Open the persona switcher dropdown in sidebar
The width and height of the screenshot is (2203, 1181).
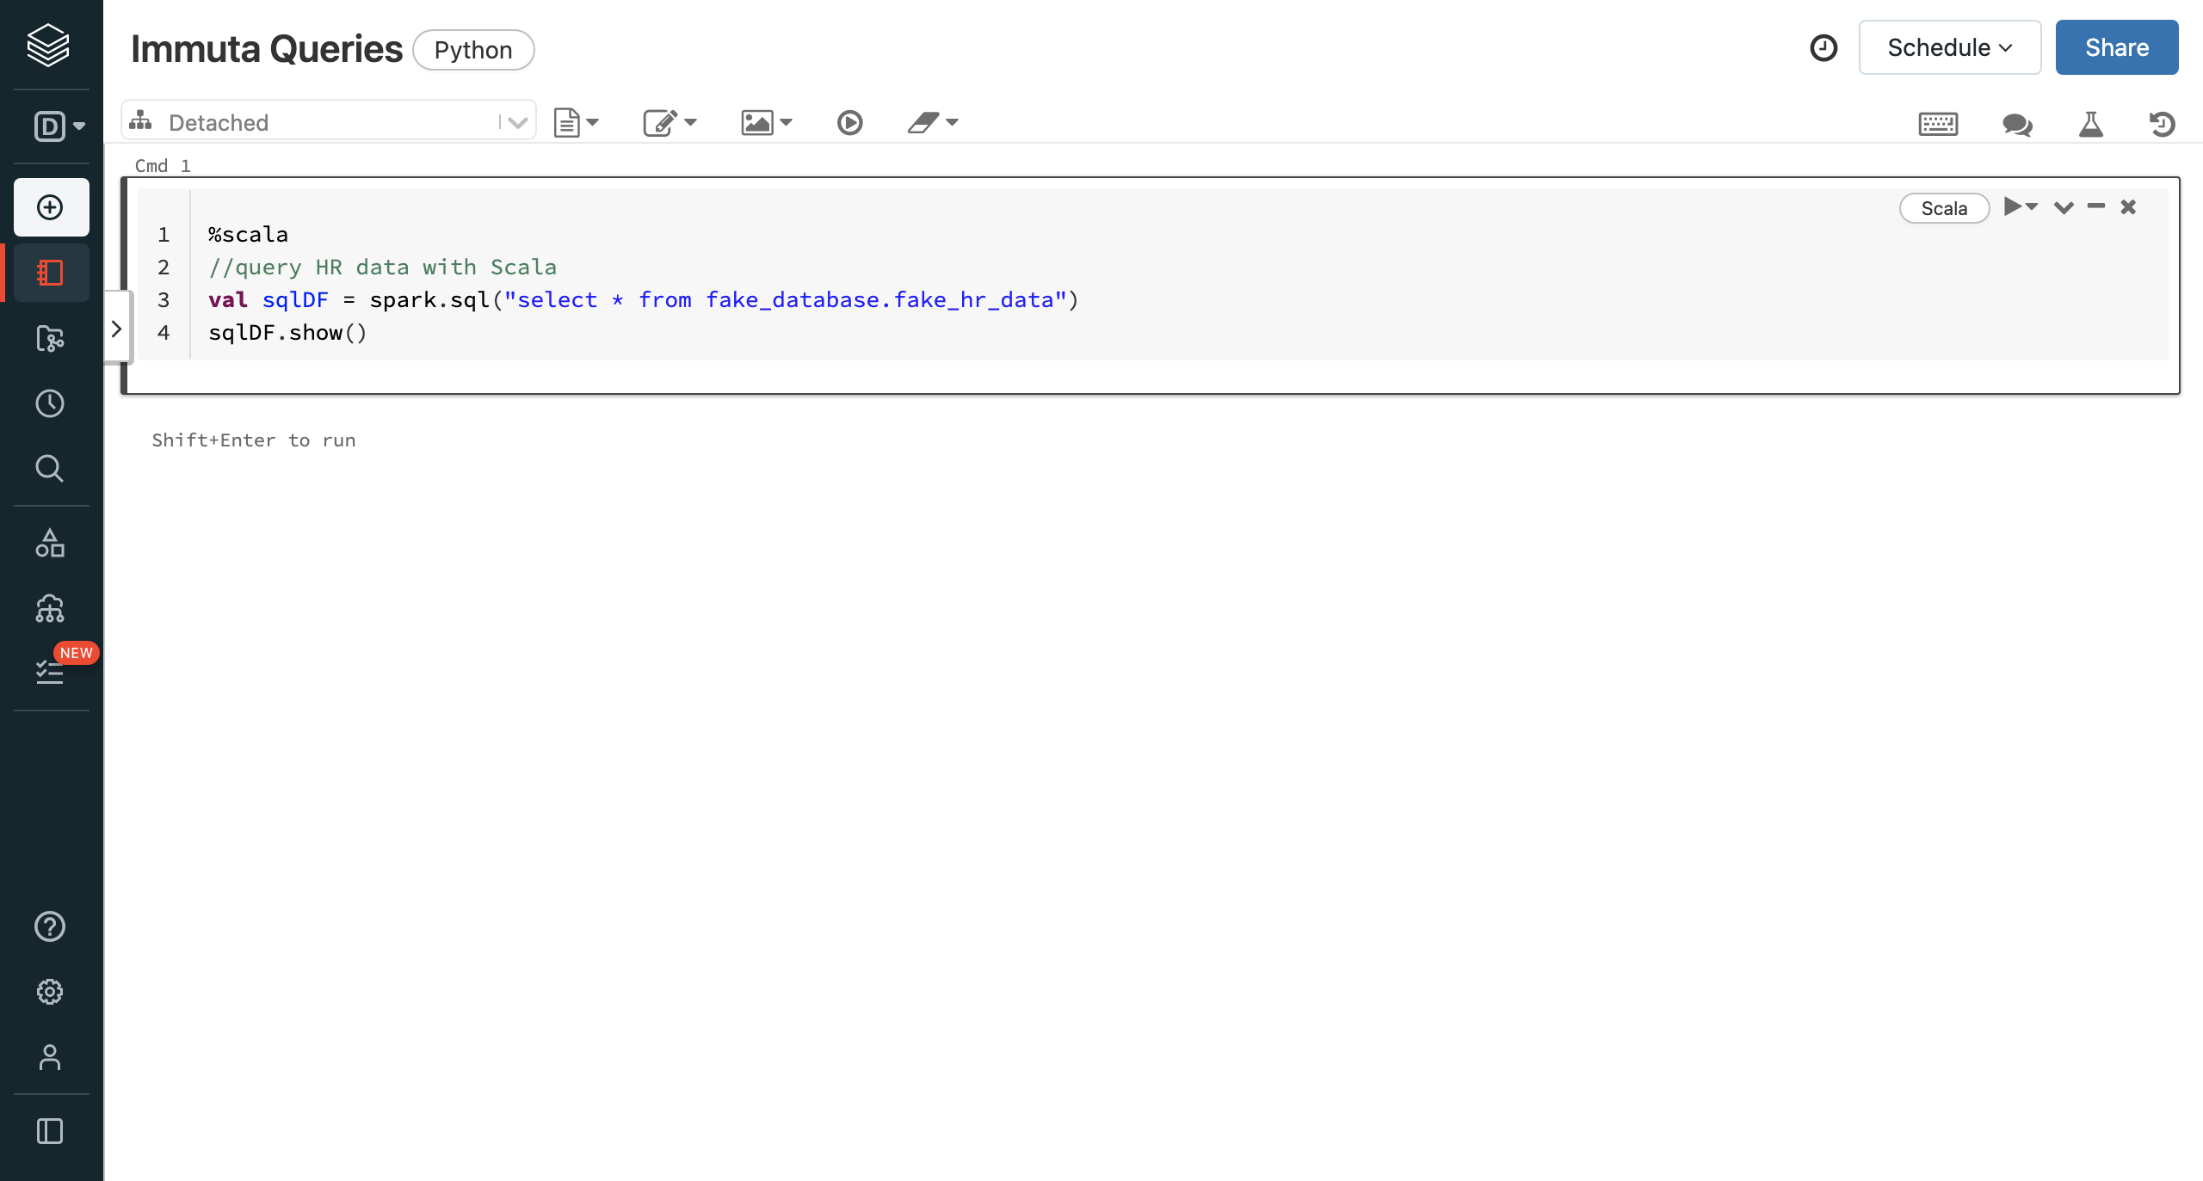coord(59,126)
